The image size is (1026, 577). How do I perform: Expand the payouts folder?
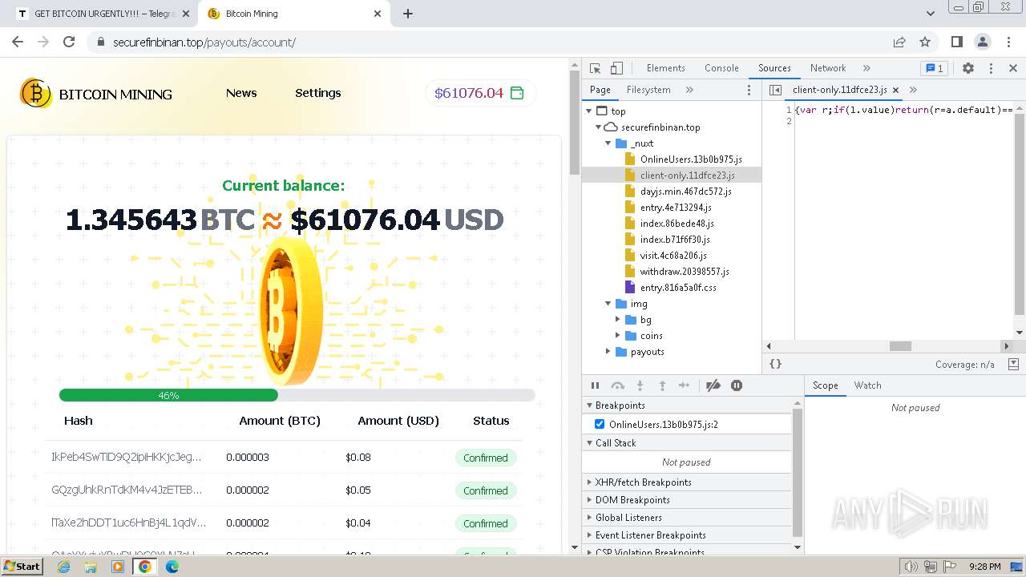tap(608, 352)
